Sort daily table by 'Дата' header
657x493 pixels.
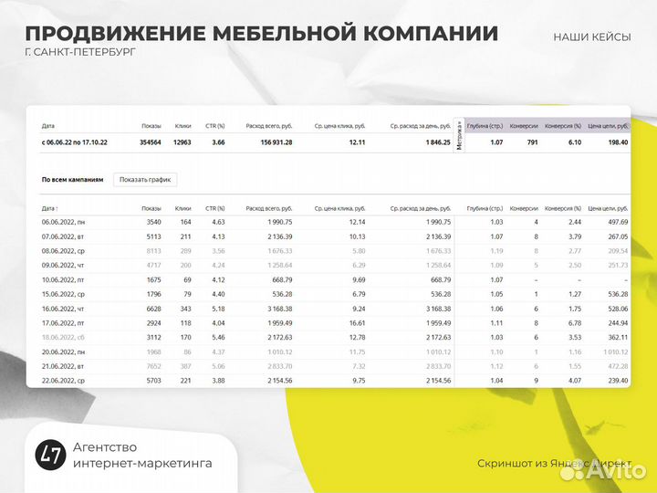[x=49, y=208]
